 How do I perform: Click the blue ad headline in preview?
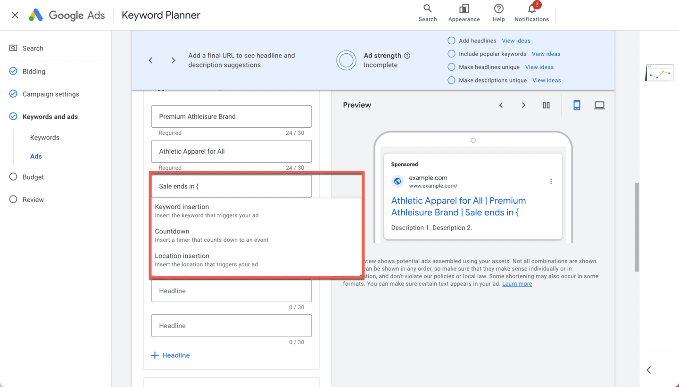458,206
